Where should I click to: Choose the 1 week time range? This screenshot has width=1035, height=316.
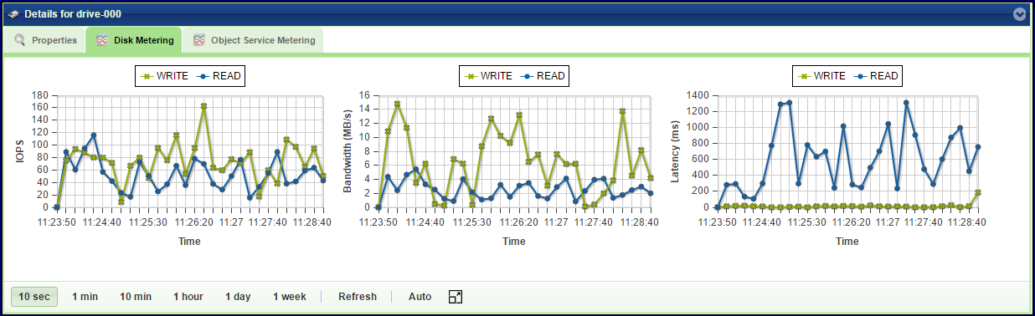point(290,297)
